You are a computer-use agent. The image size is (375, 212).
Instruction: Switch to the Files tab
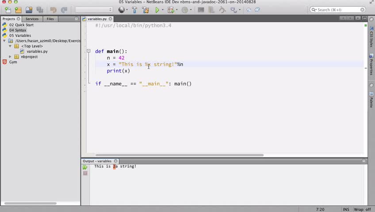pyautogui.click(x=50, y=19)
